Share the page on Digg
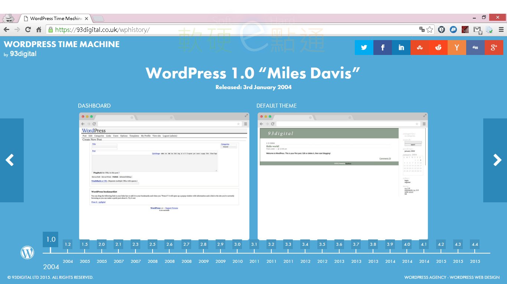Screen dimensions: 507x284 tap(475, 48)
